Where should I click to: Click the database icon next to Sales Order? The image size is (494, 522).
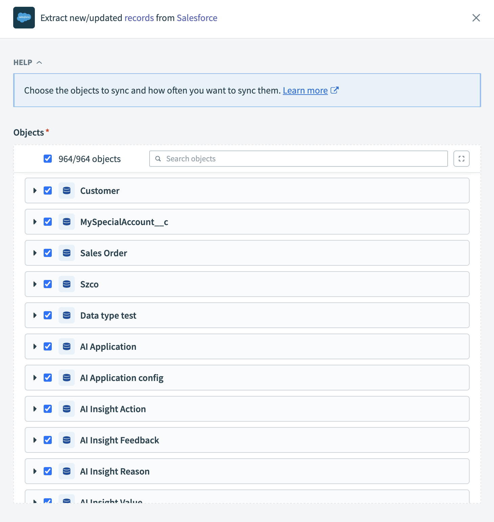point(67,253)
